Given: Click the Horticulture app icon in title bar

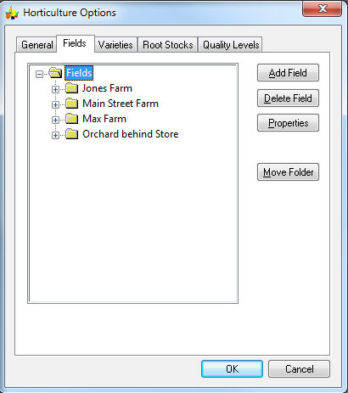Looking at the screenshot, I should click(12, 13).
